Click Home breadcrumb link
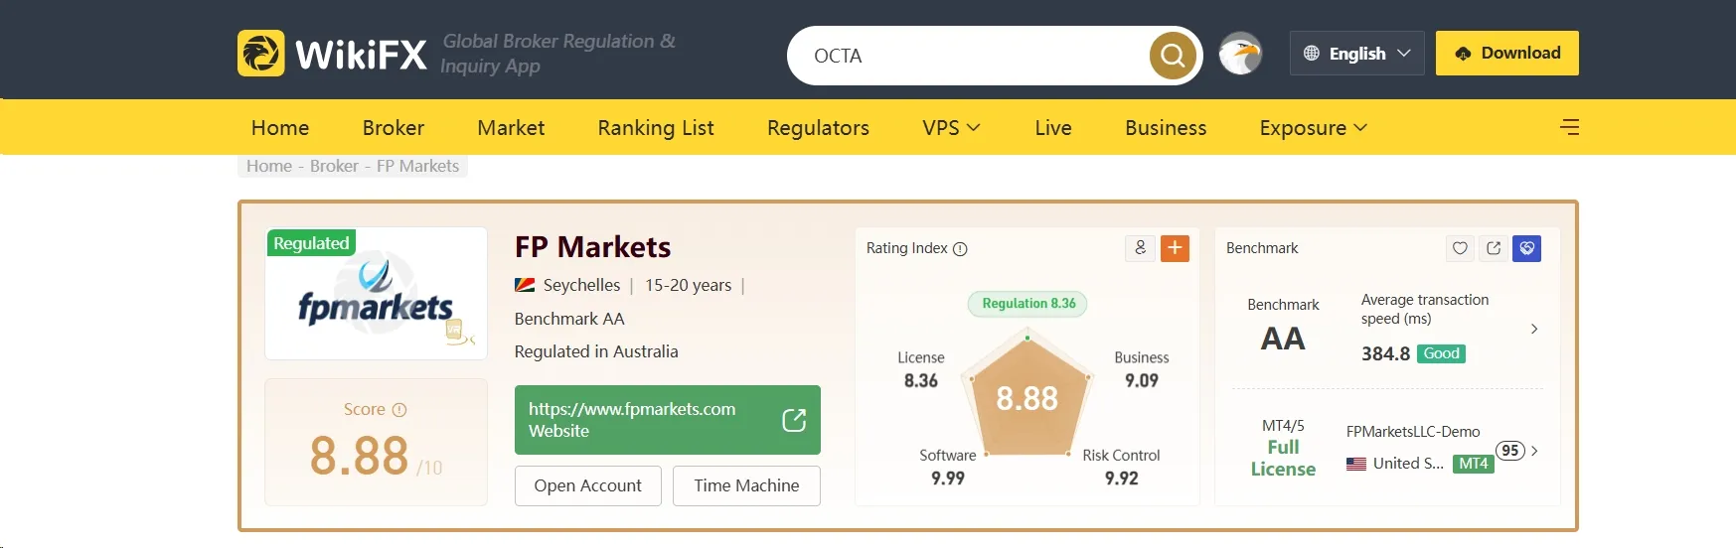This screenshot has width=1736, height=548. 269,166
